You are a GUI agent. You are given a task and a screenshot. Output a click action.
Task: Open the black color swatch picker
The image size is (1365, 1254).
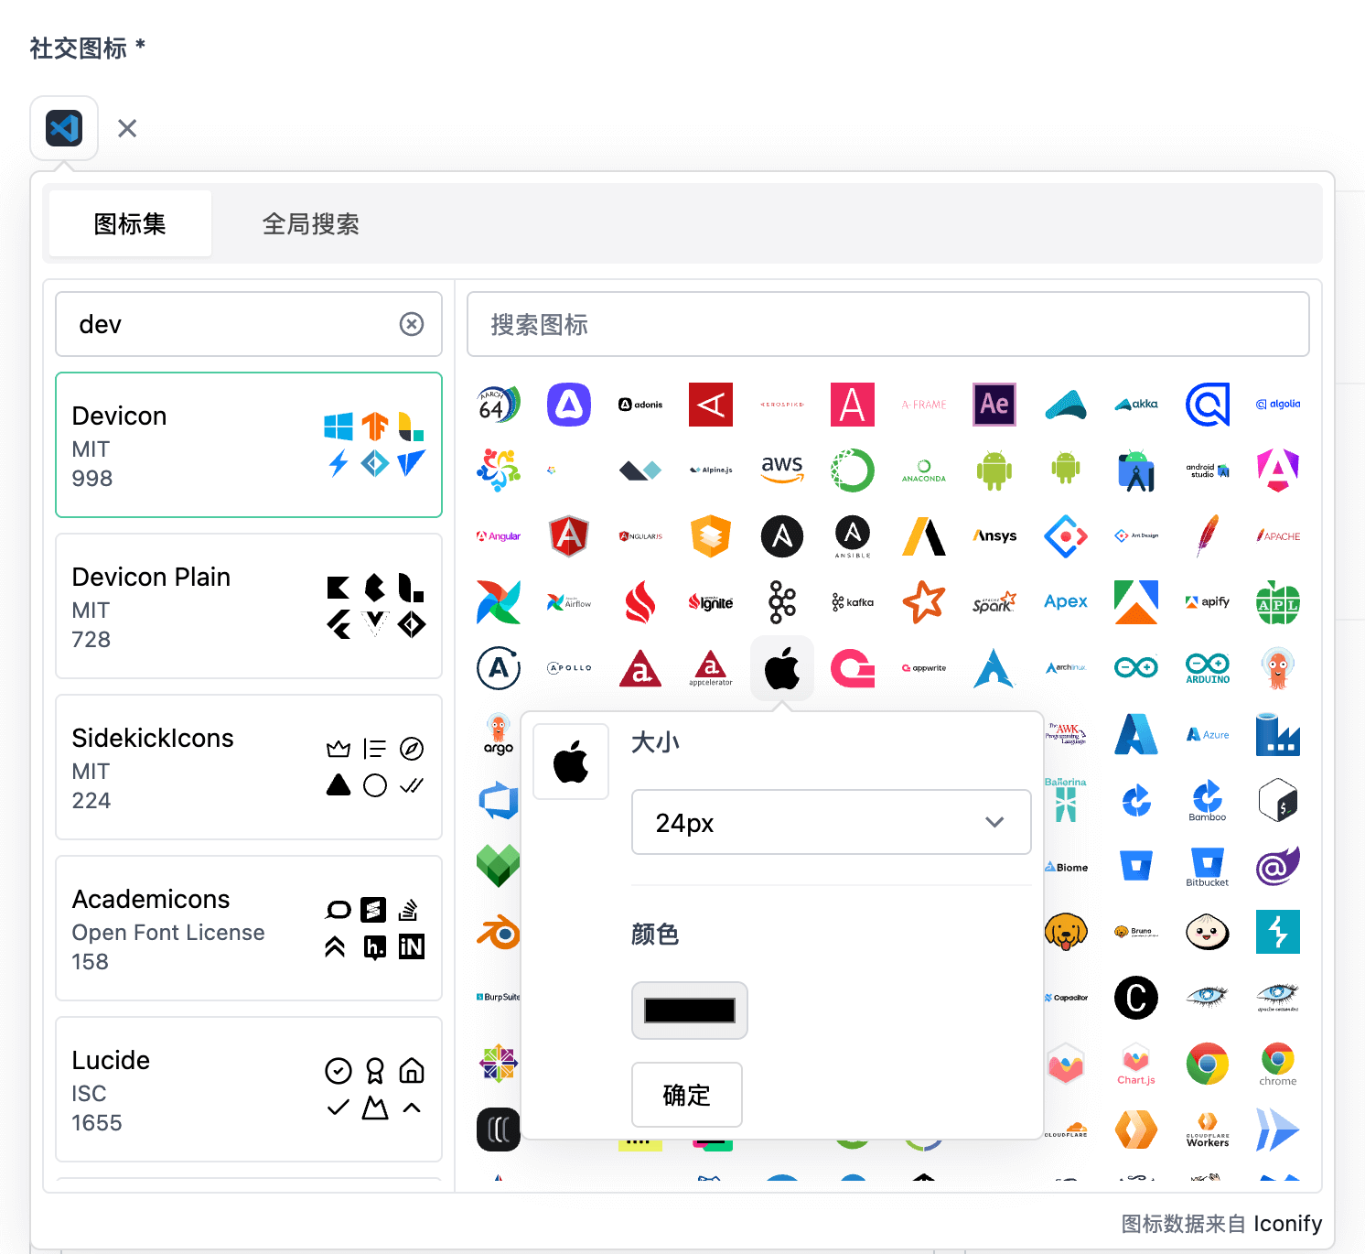[x=689, y=1011]
